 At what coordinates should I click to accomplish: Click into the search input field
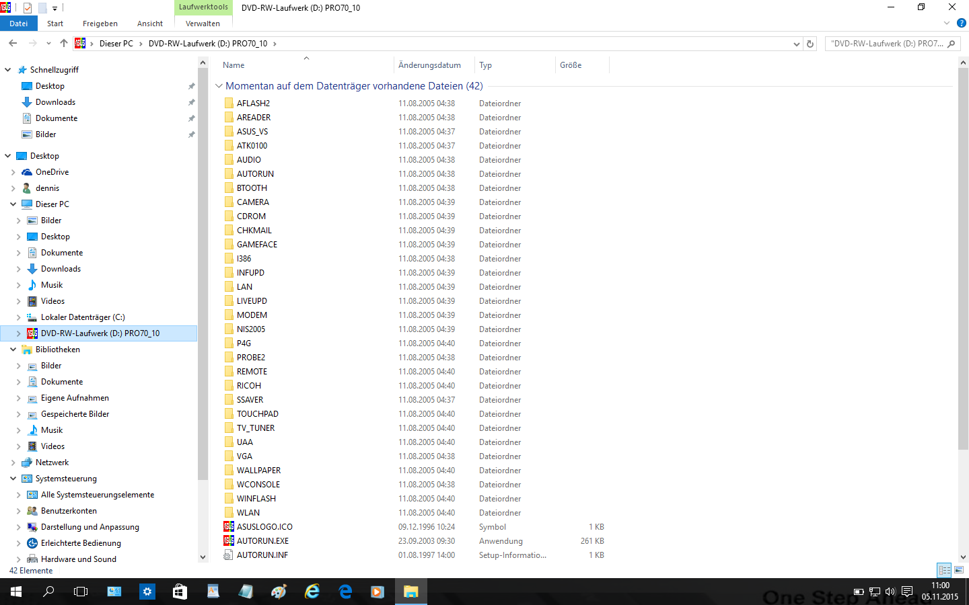tap(886, 44)
